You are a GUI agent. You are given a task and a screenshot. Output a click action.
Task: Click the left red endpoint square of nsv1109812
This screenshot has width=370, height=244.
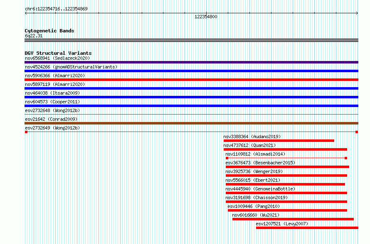coord(227,158)
